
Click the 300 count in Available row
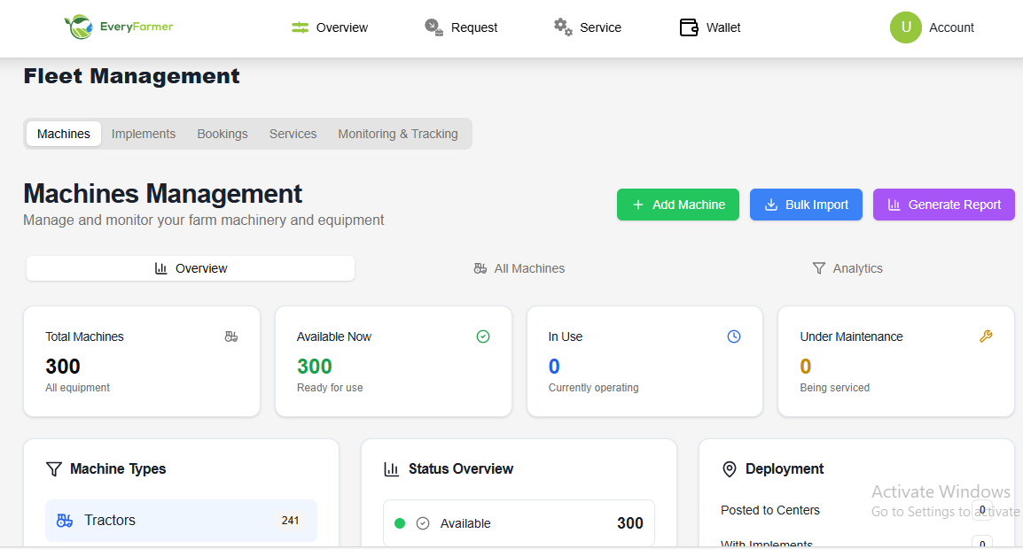(630, 523)
